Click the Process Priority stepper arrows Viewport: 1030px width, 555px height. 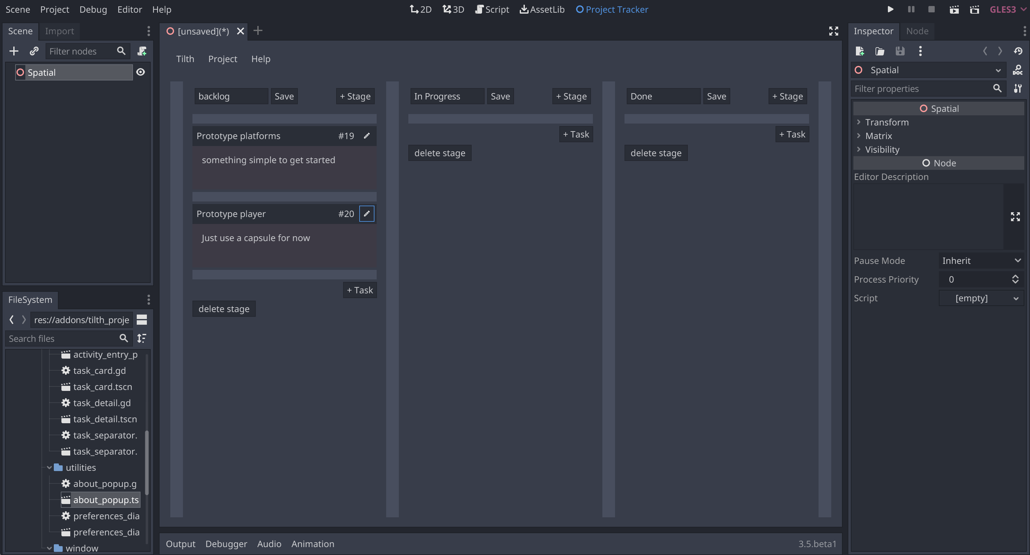1015,279
